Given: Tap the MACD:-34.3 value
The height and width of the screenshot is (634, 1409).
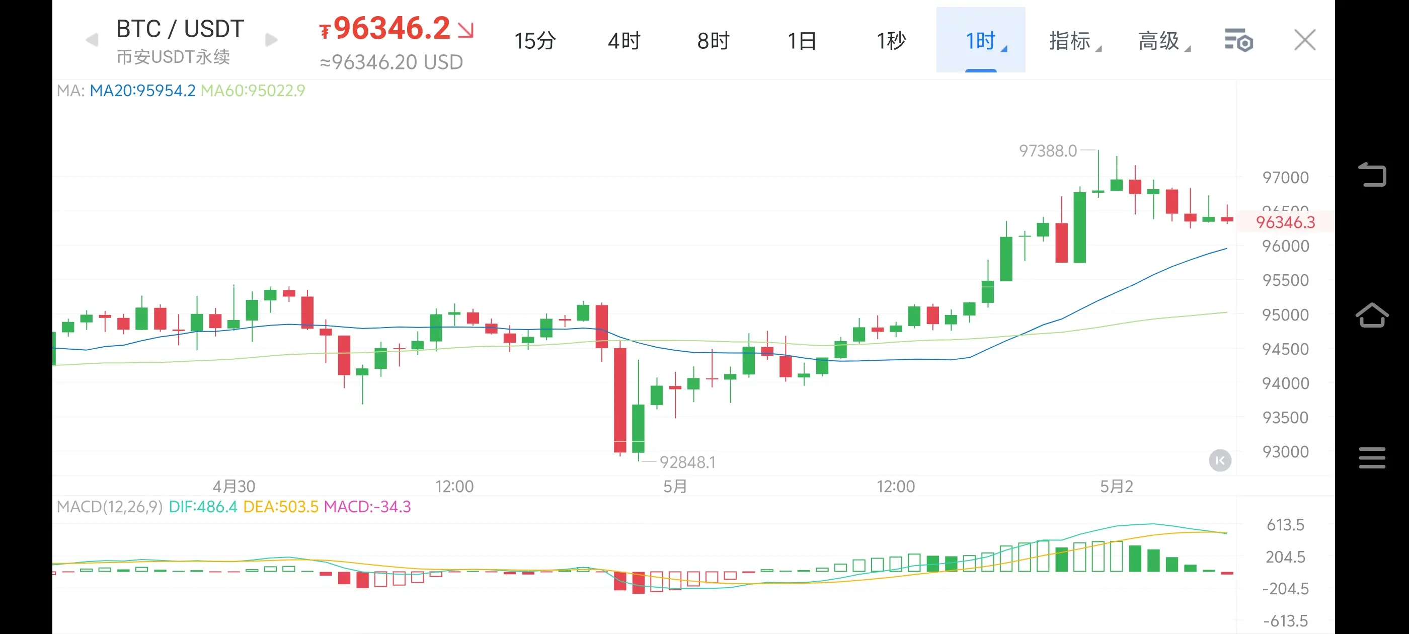Looking at the screenshot, I should pos(367,507).
